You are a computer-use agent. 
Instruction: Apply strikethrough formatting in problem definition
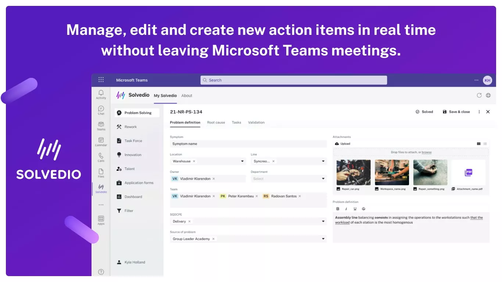click(x=364, y=209)
